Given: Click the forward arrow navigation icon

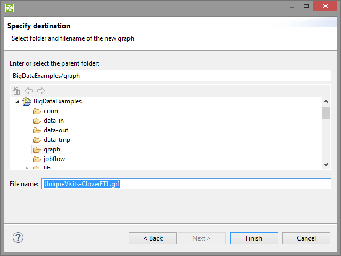Looking at the screenshot, I should [41, 91].
